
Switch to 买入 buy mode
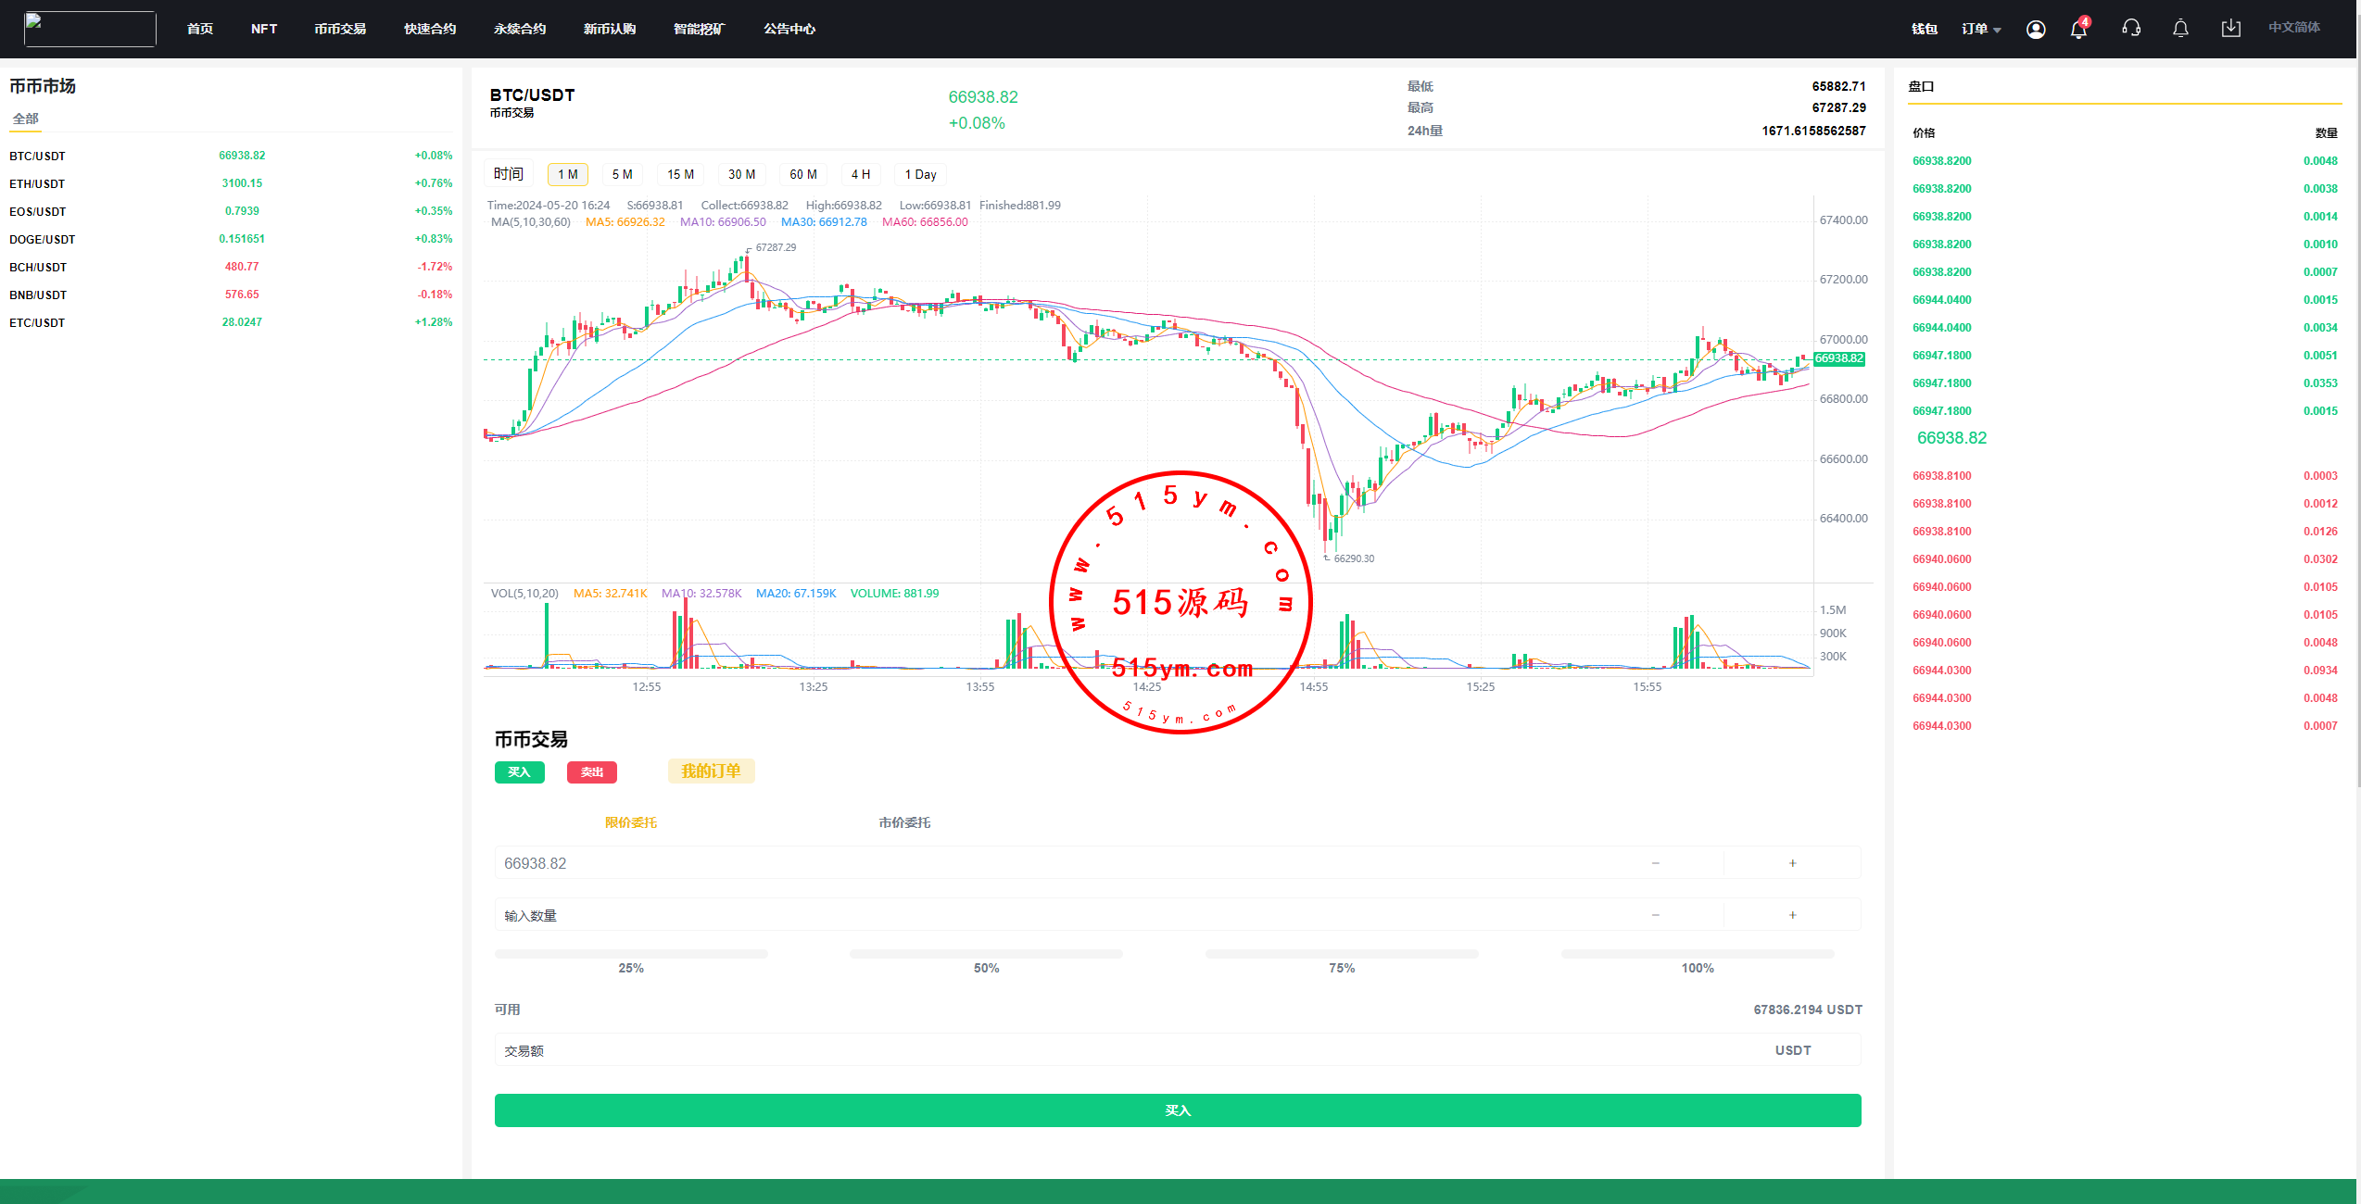[x=519, y=772]
